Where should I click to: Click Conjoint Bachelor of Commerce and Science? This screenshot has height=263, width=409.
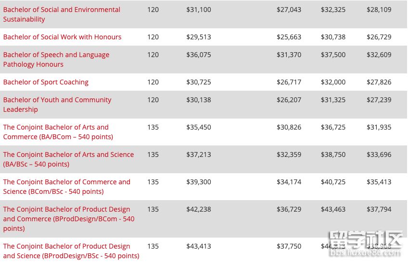[x=66, y=187]
